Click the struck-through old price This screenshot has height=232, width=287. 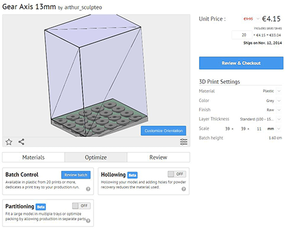(248, 19)
